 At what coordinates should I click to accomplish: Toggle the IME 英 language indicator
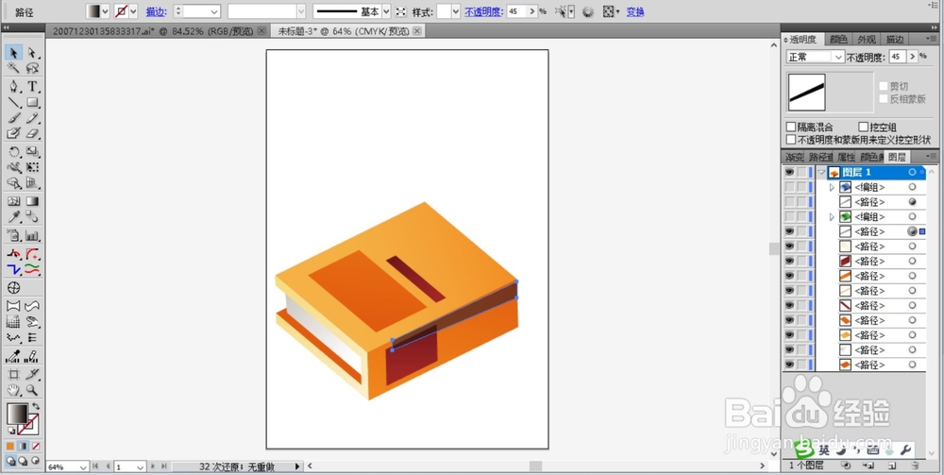823,450
